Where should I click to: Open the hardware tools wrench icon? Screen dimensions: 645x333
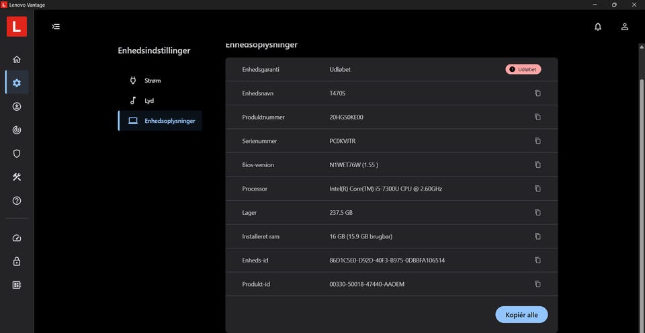point(17,177)
